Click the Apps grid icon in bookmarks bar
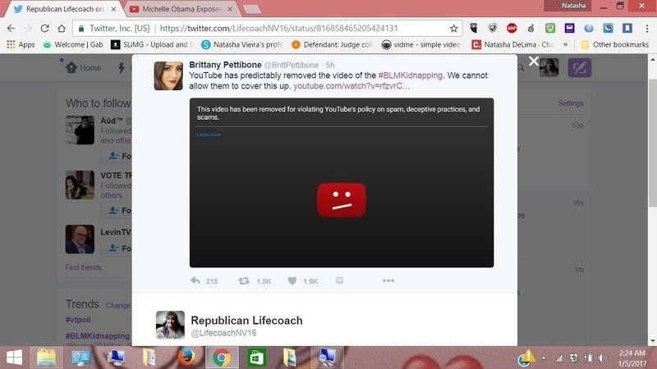 [11, 44]
